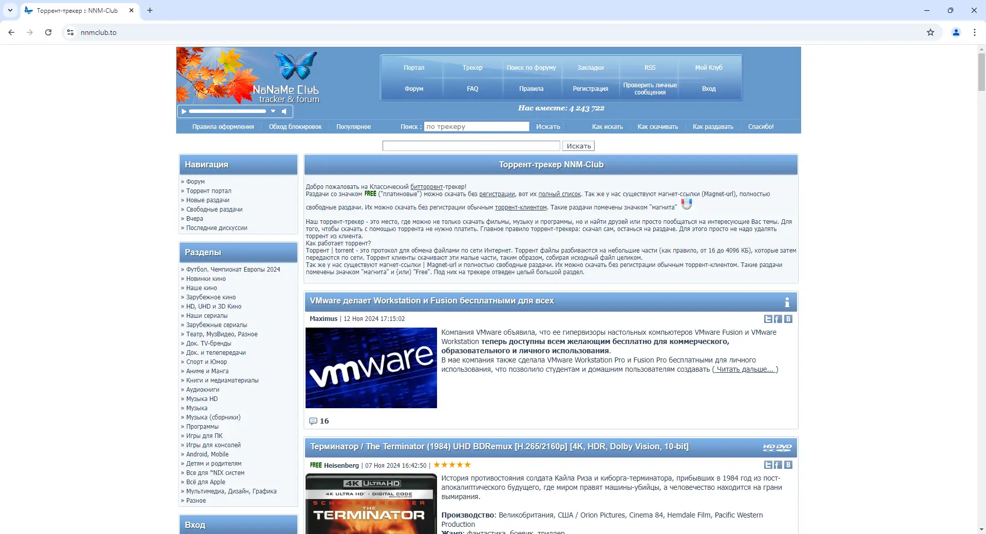986x534 pixels.
Task: Share Terminator post on Facebook
Action: point(778,465)
